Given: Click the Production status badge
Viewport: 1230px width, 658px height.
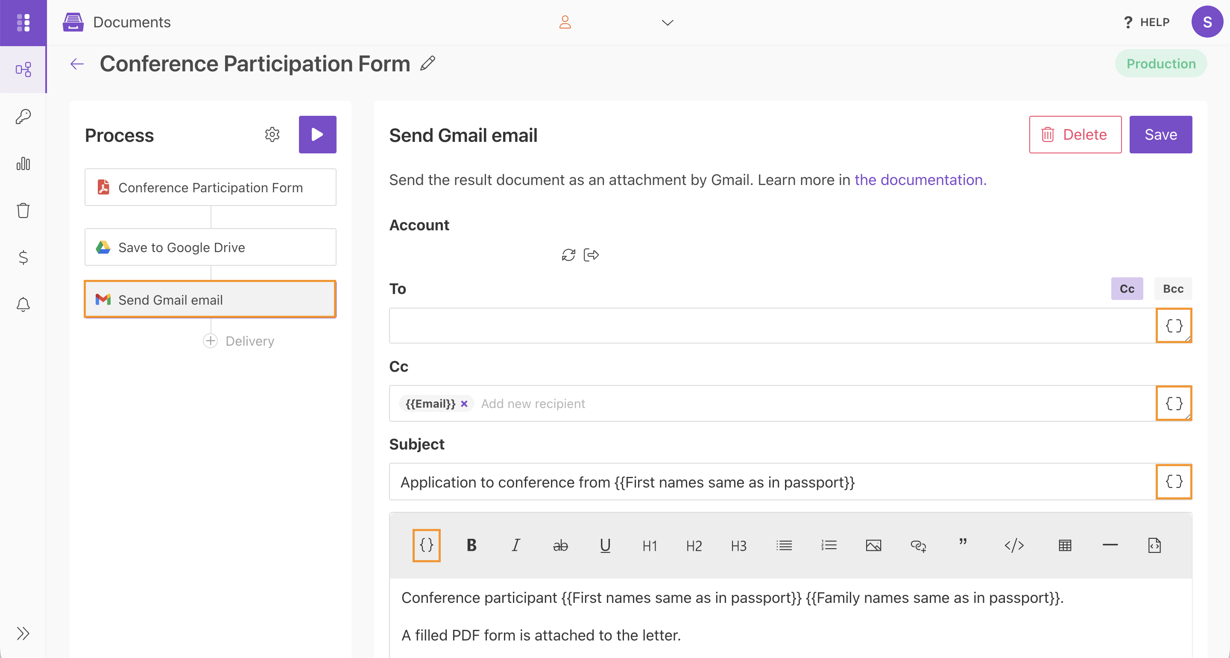Looking at the screenshot, I should pos(1161,64).
